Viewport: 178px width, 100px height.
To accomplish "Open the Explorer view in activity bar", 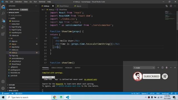I will [3, 7].
